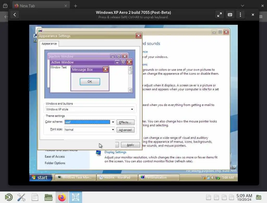Switch to Windows Task Manager taskbar item

(x=75, y=177)
